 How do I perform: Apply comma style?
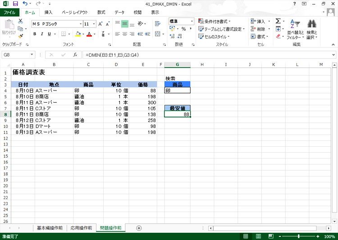[x=191, y=29]
